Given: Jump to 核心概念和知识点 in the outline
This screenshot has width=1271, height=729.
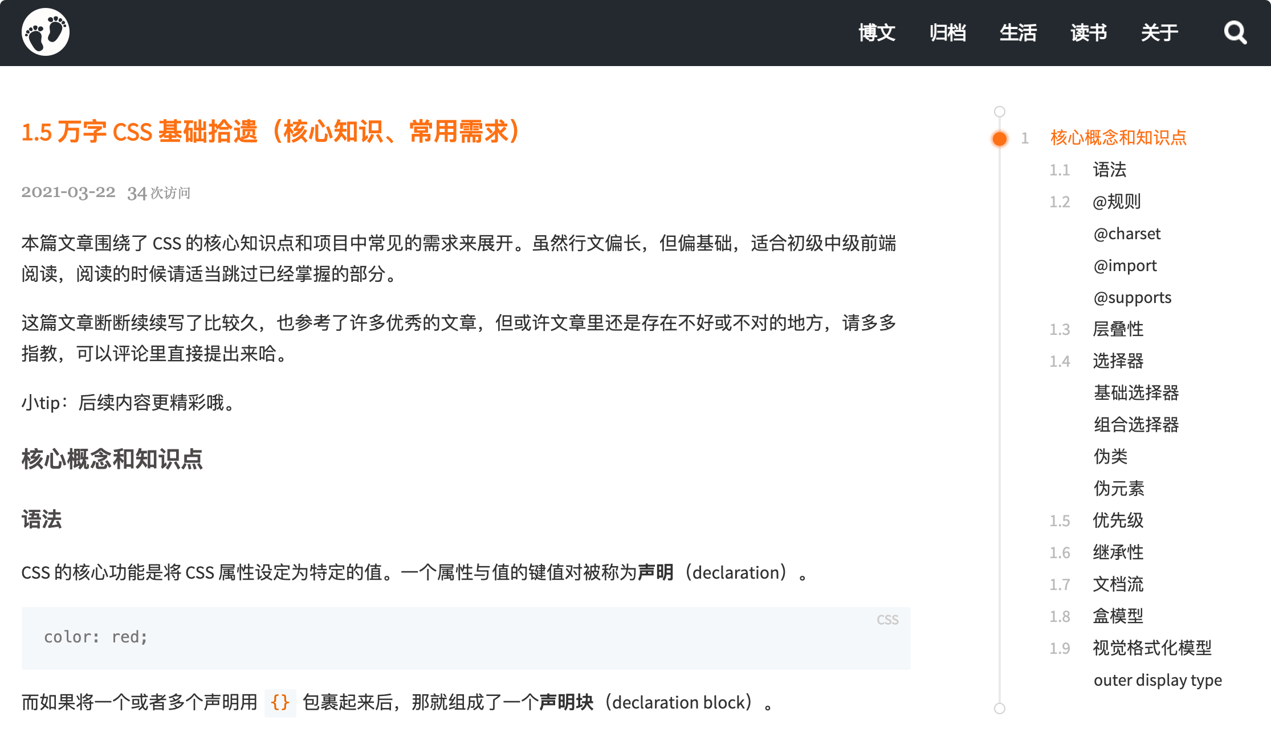Looking at the screenshot, I should tap(1118, 138).
